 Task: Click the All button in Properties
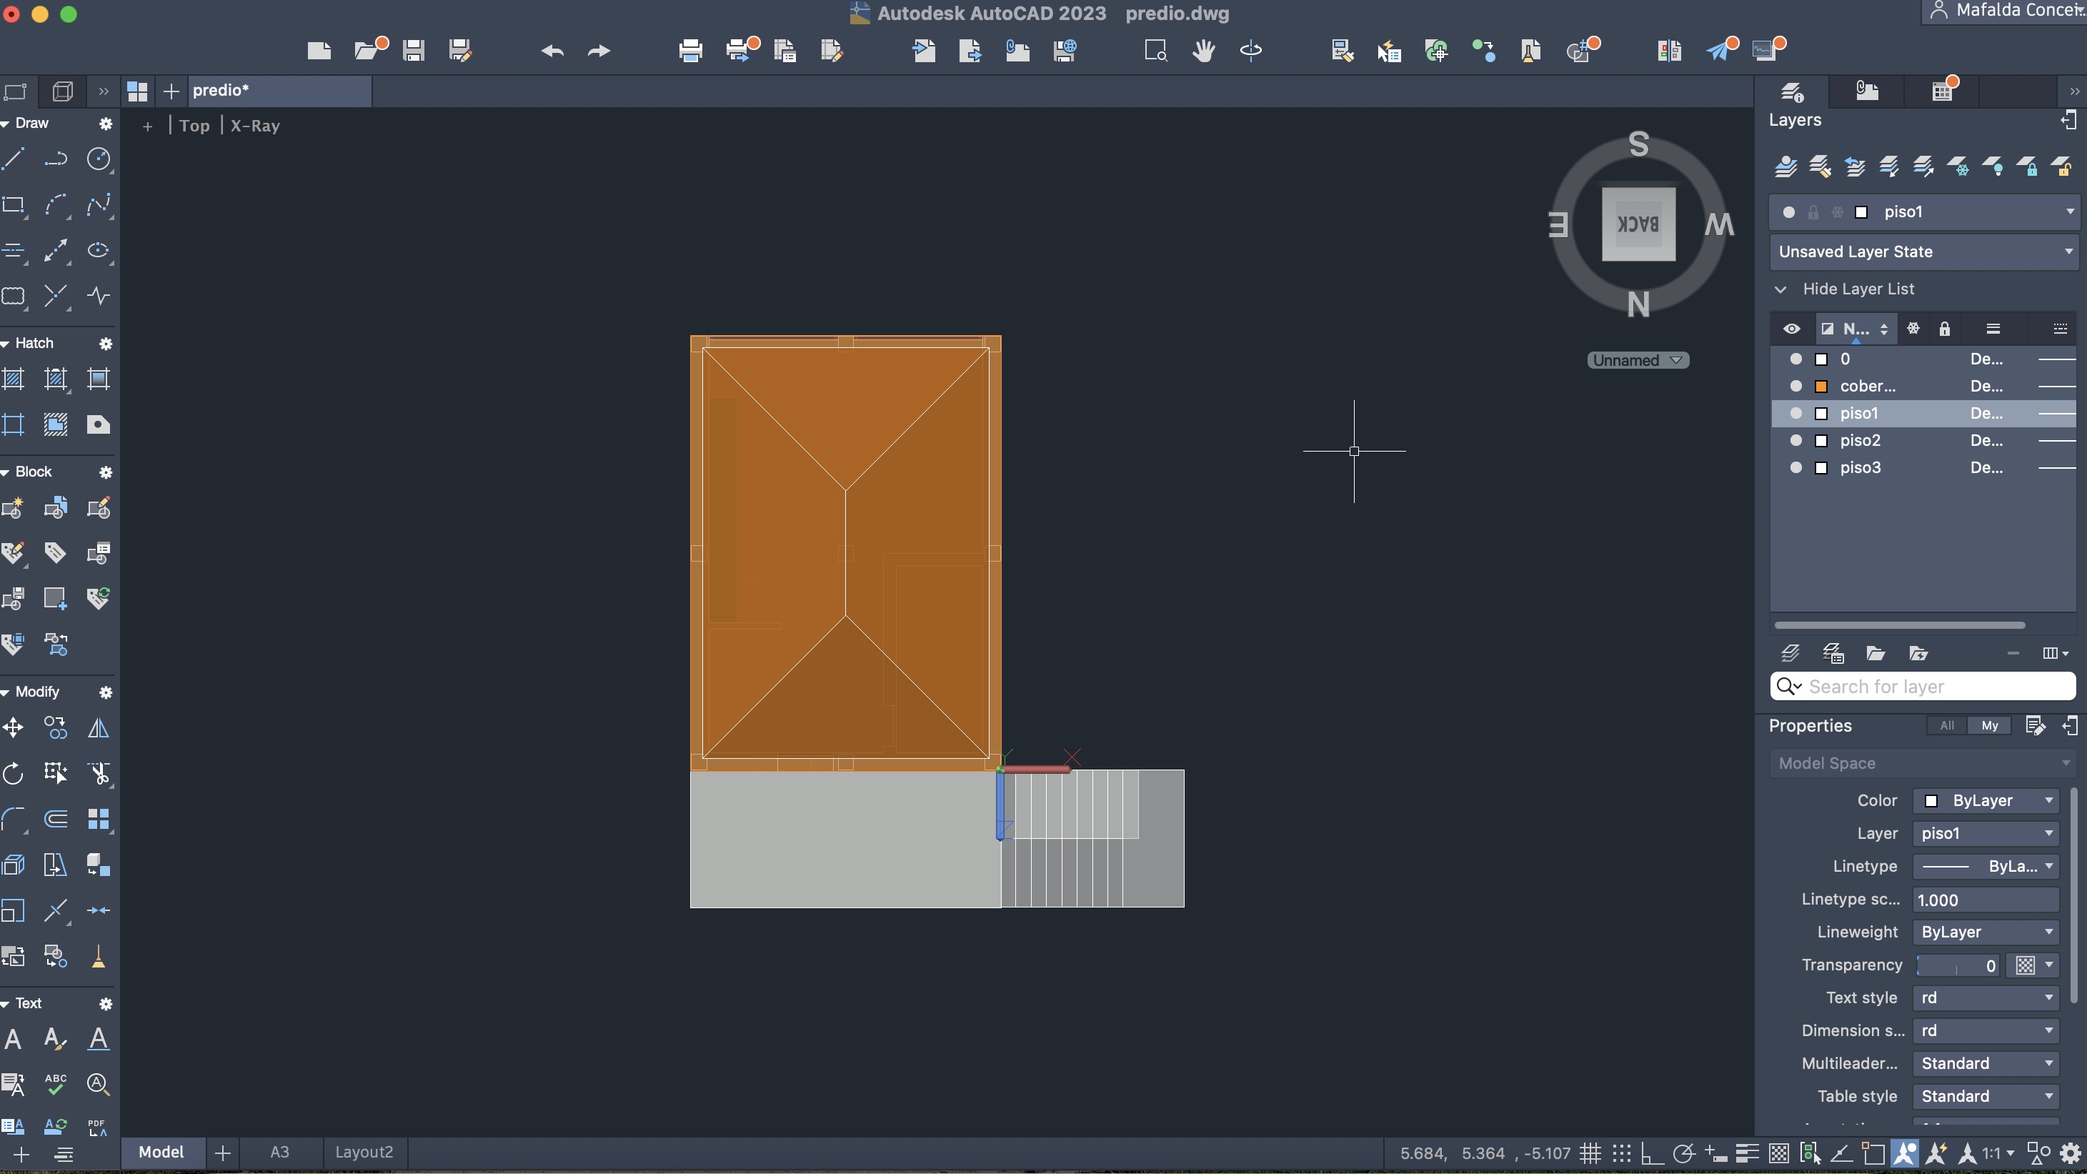pyautogui.click(x=1946, y=725)
